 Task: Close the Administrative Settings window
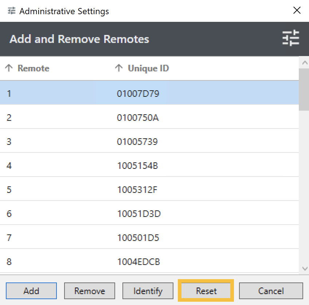(x=297, y=11)
